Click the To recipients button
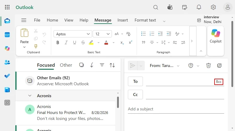The image size is (235, 131). tap(135, 81)
